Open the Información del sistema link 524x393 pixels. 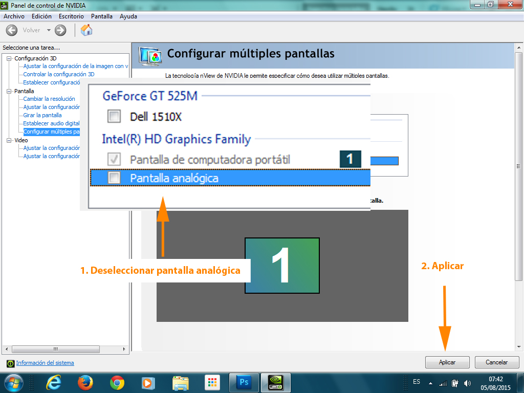pos(45,363)
